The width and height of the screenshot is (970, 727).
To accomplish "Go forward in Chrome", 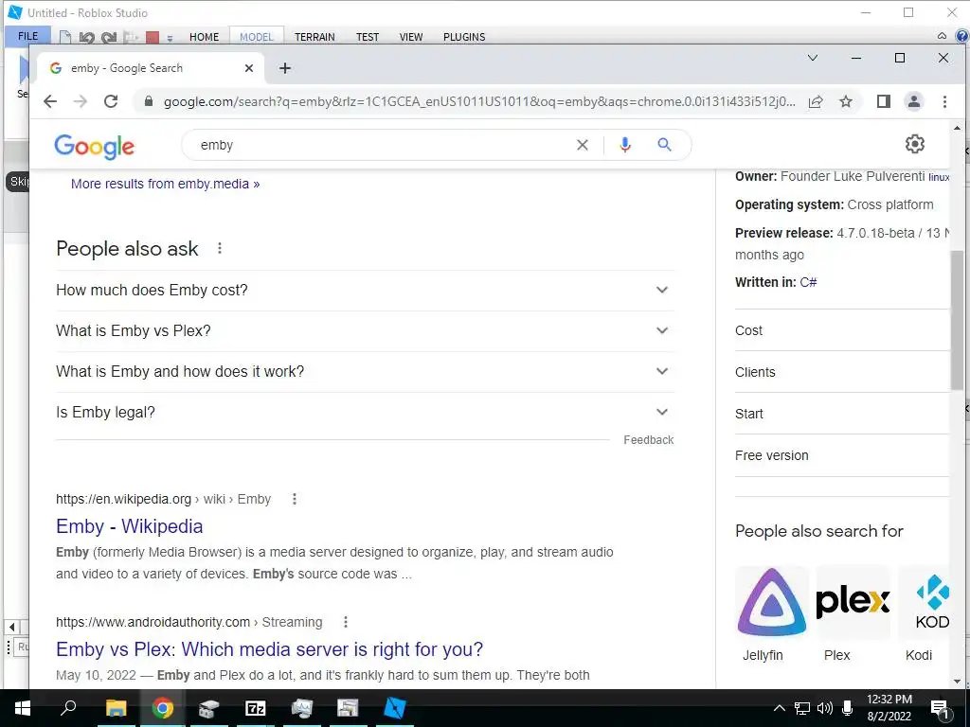I will [x=81, y=101].
